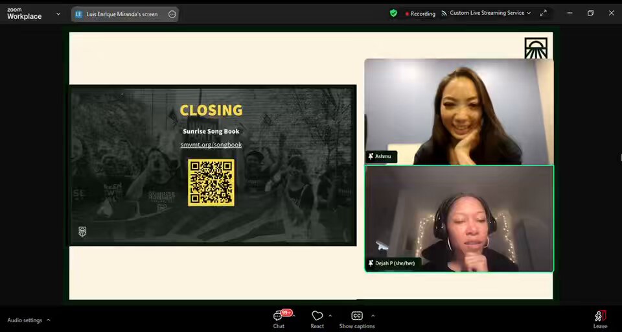This screenshot has height=332, width=622.
Task: Click the Zoom Workplace logo
Action: (24, 14)
